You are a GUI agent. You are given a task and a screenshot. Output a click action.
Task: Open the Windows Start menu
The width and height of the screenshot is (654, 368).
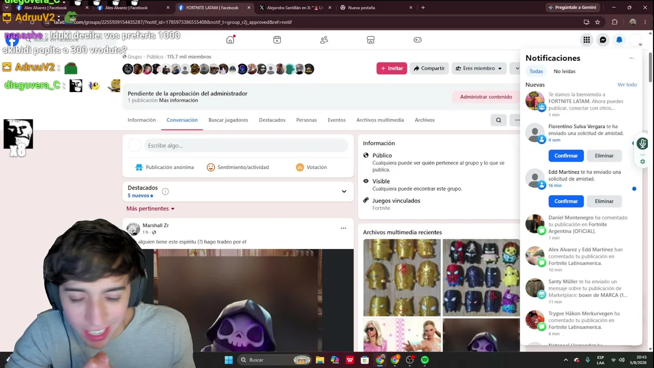[x=228, y=360]
